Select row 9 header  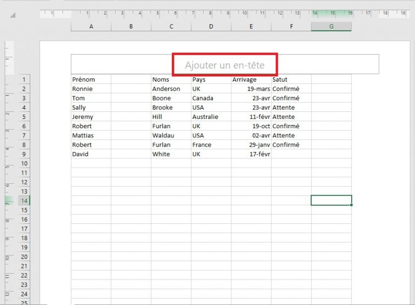pyautogui.click(x=24, y=154)
